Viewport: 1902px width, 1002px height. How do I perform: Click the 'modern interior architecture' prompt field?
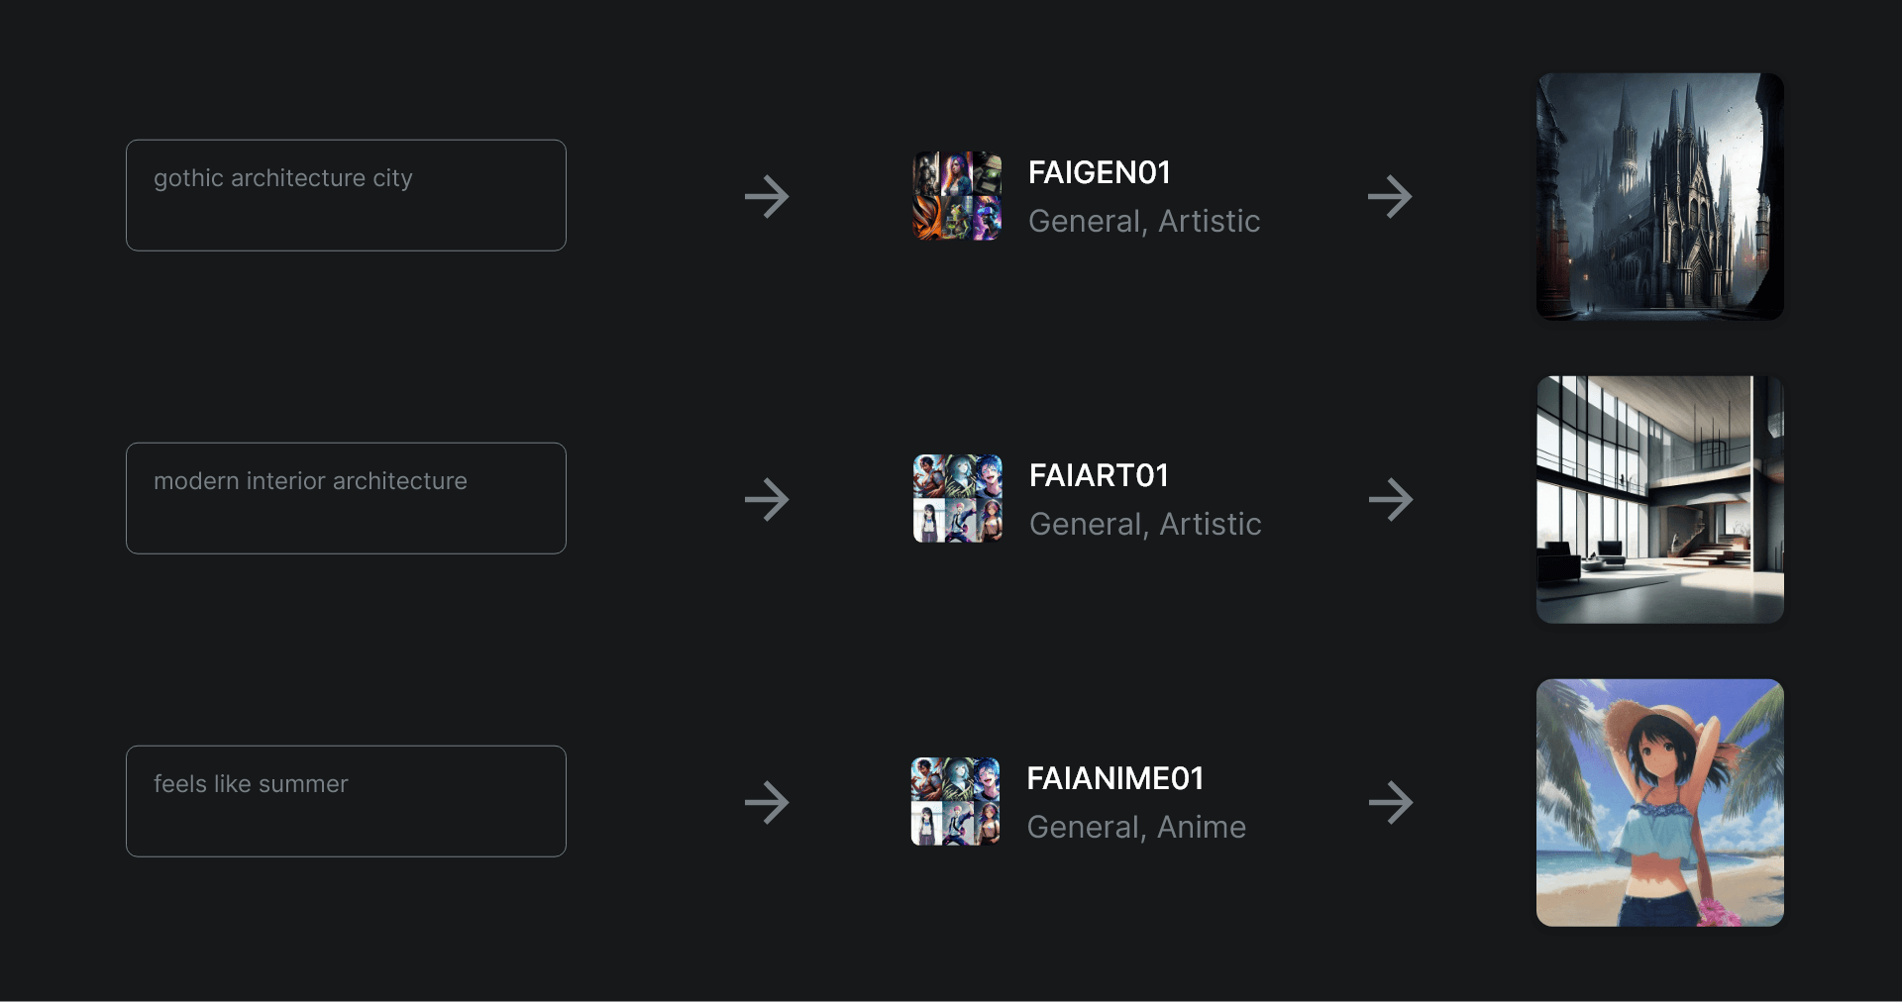click(x=346, y=498)
